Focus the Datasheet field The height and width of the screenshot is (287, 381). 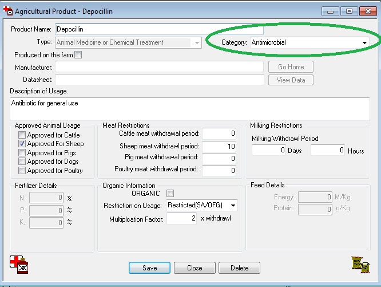click(160, 80)
